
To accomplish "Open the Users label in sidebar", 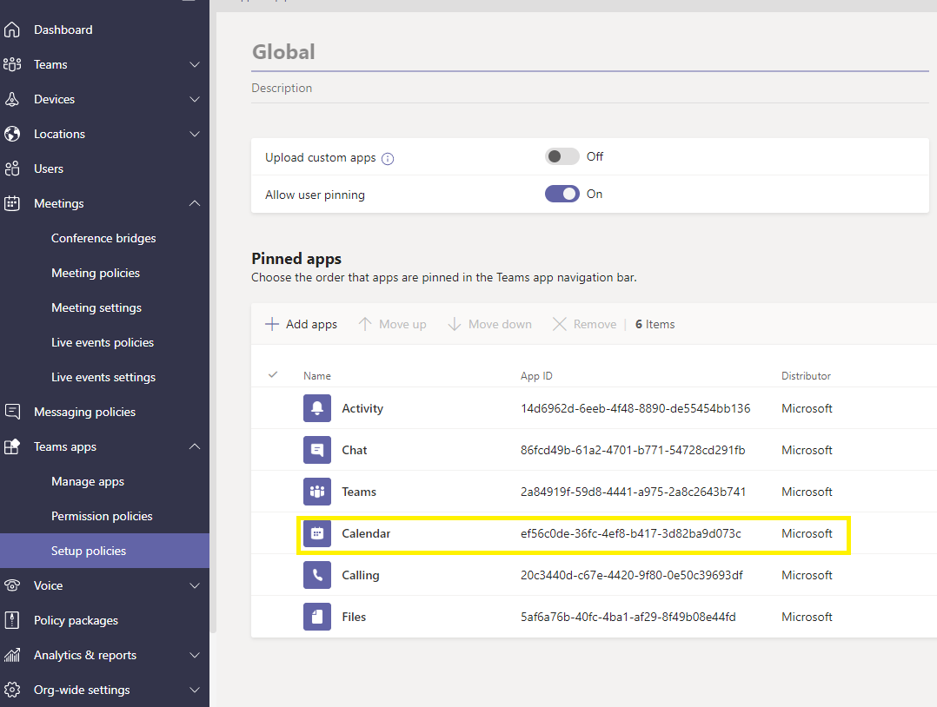I will [x=49, y=168].
